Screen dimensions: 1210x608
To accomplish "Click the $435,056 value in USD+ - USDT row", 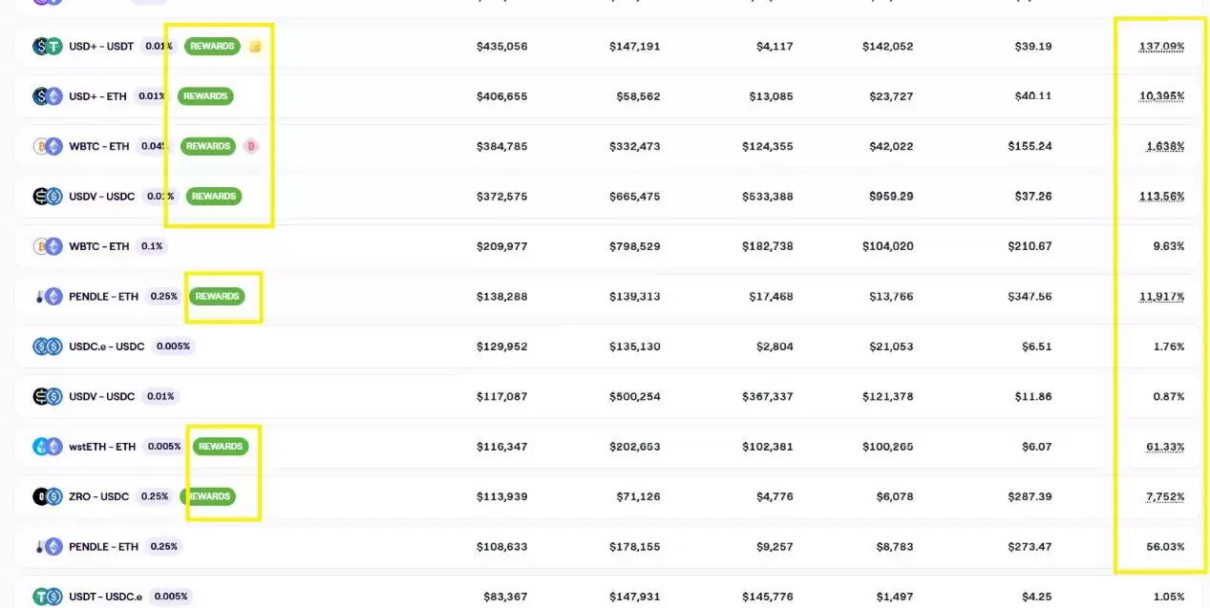I will click(501, 46).
